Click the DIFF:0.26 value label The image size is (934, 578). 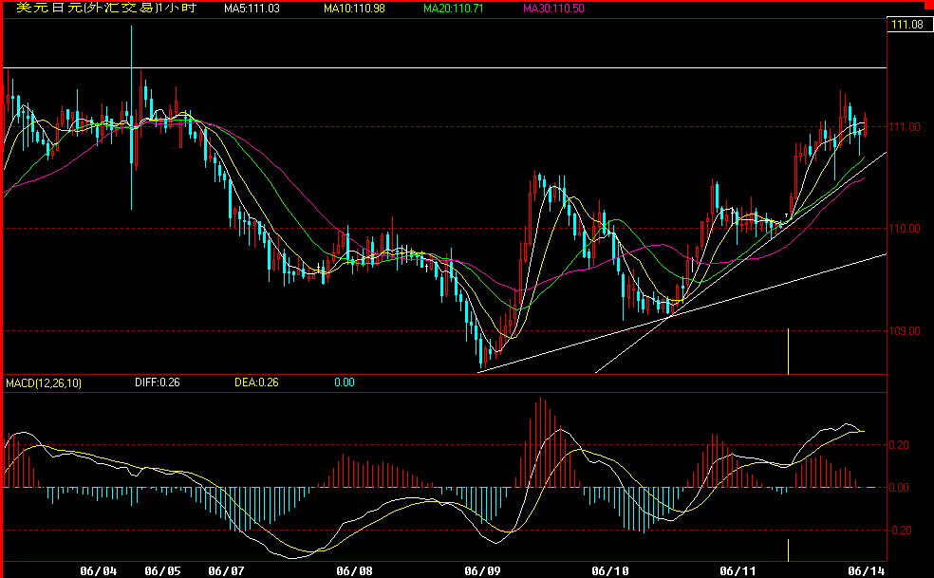(156, 382)
